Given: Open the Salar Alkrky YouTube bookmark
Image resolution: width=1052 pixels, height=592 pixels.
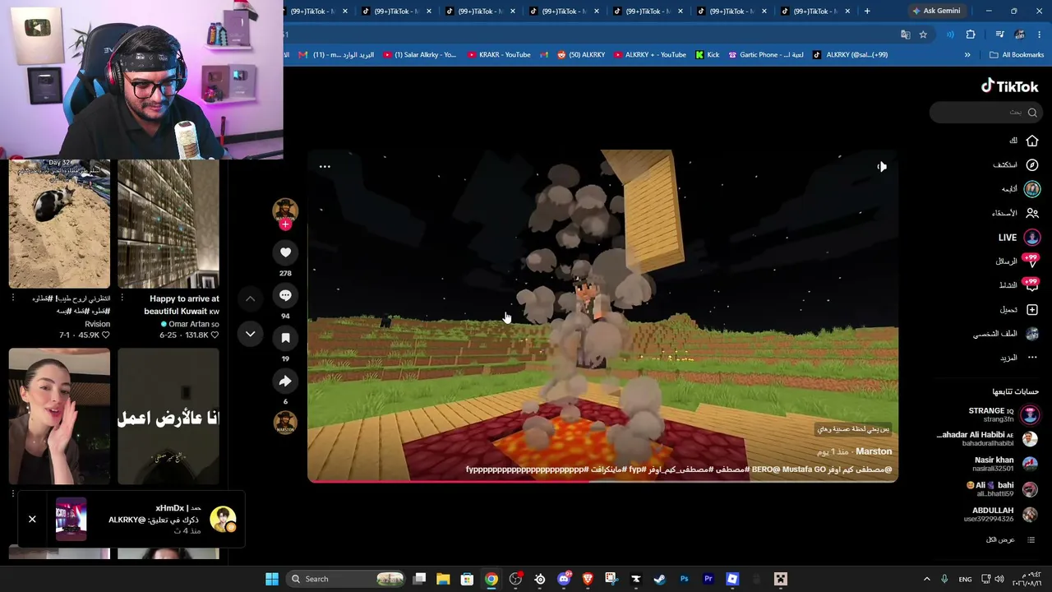Looking at the screenshot, I should [419, 55].
